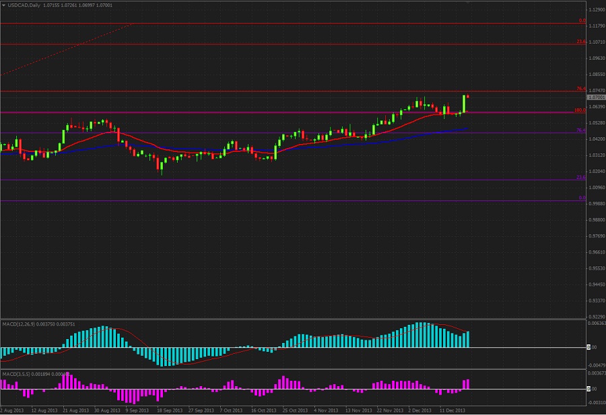Select the blue moving average line
The width and height of the screenshot is (606, 415).
click(337, 143)
